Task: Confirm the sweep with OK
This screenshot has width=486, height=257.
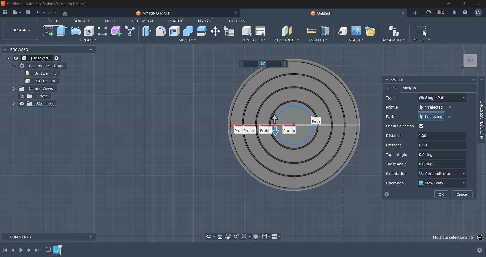Action: pyautogui.click(x=441, y=194)
